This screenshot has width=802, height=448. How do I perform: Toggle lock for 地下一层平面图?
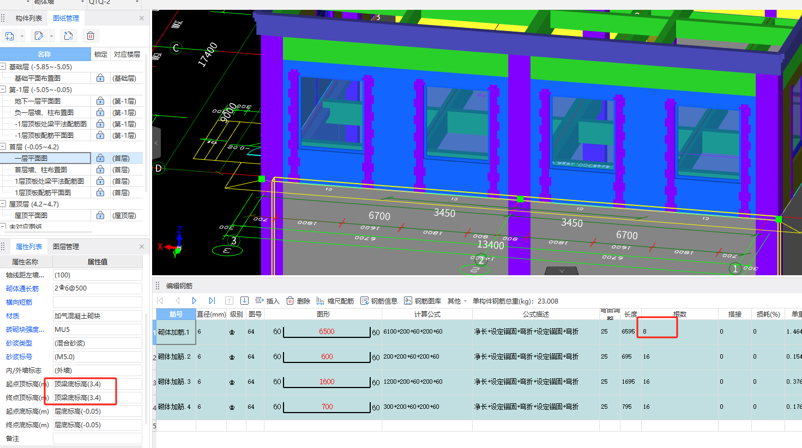[100, 101]
